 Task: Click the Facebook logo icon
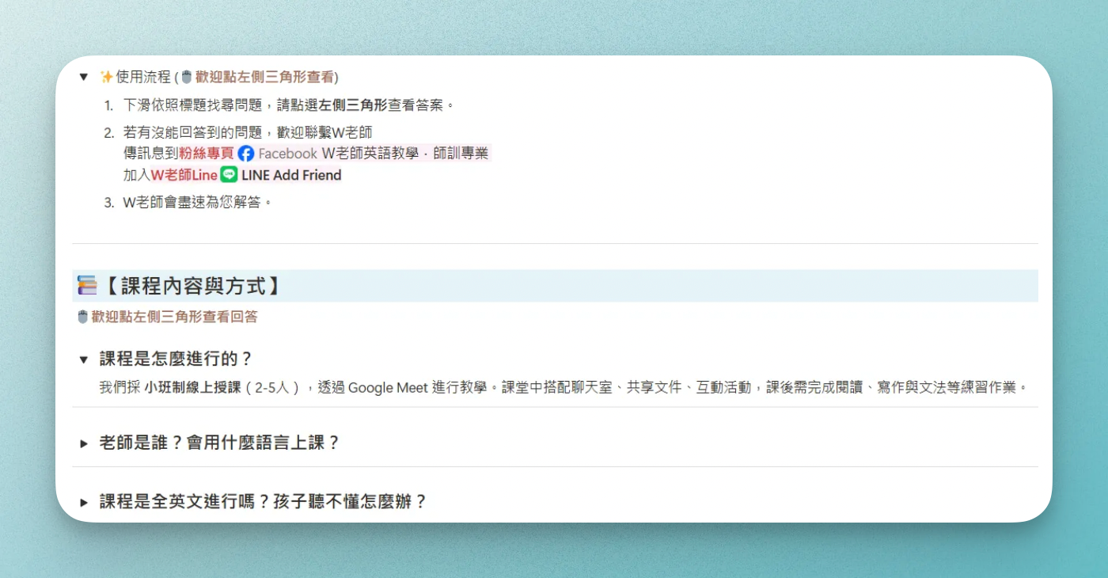coord(246,154)
